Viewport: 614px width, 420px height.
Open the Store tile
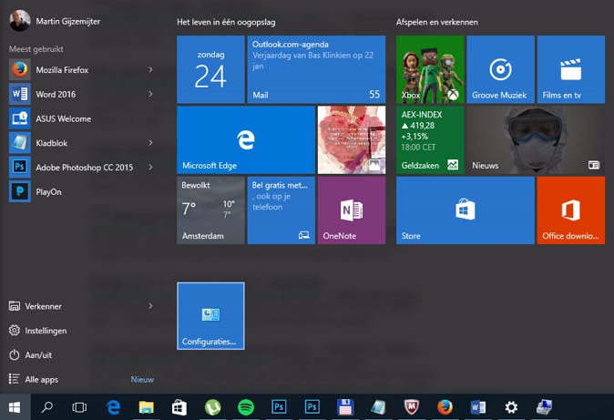tap(465, 210)
